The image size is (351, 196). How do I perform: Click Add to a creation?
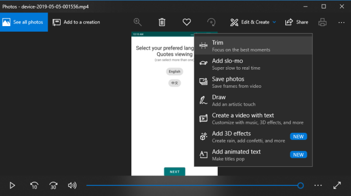tap(76, 22)
